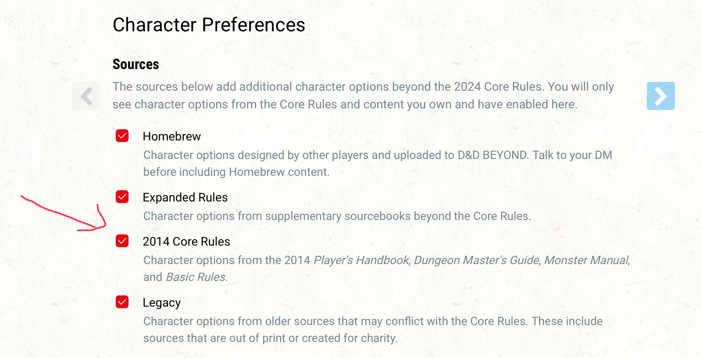Click the supplementary sourcebooks description text

[x=337, y=216]
